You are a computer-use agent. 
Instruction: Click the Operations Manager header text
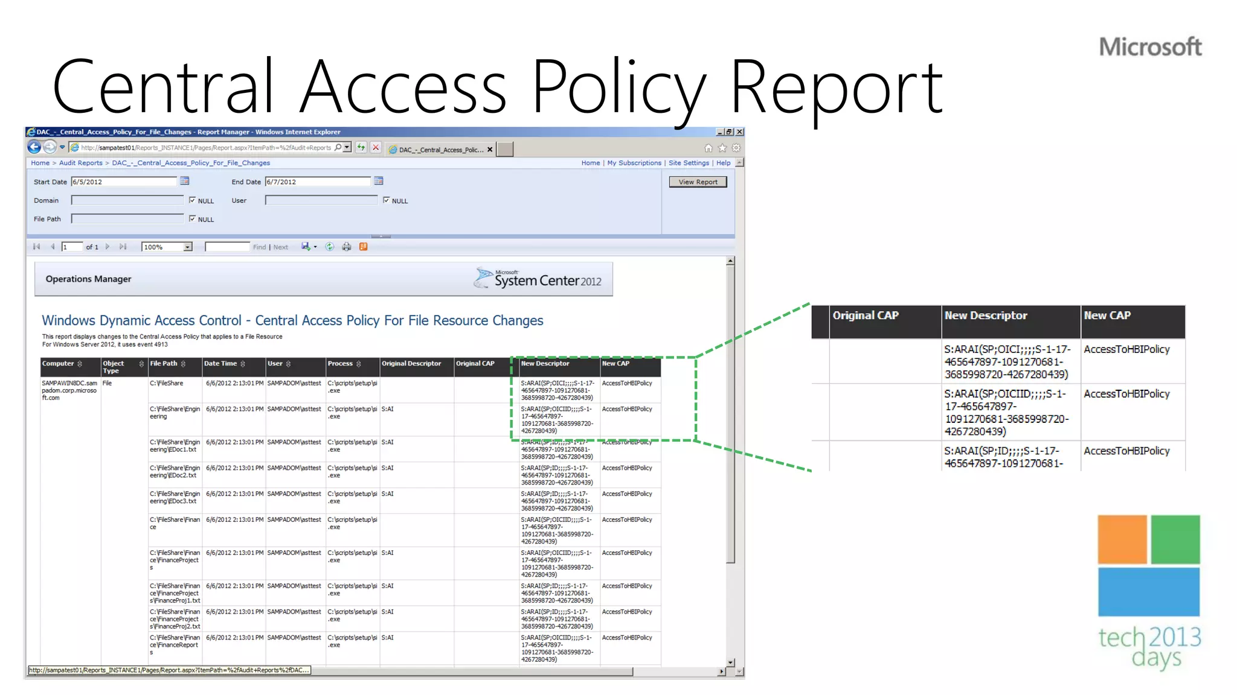(x=88, y=279)
